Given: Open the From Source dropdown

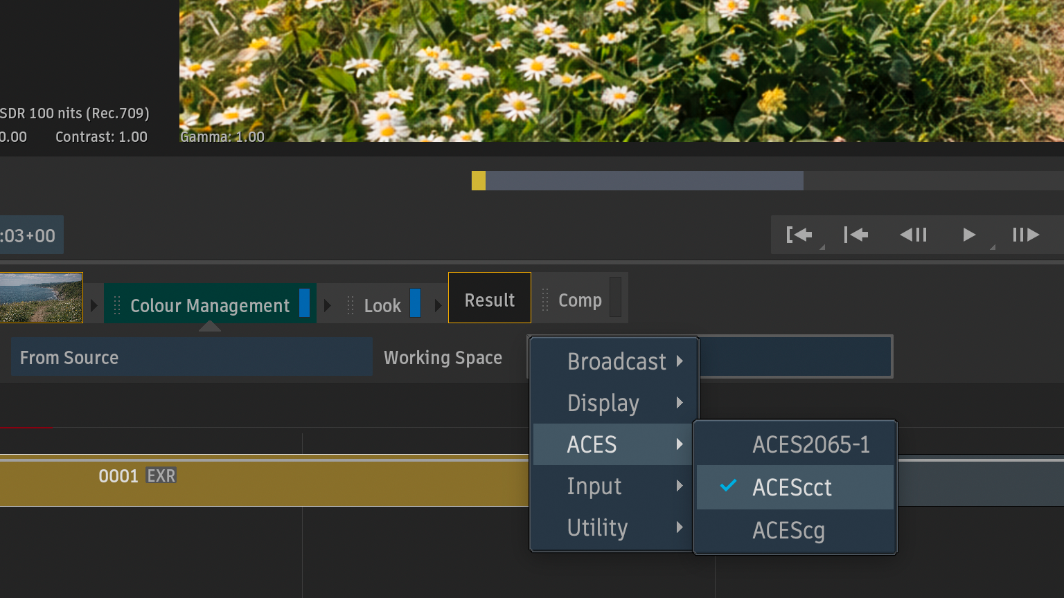Looking at the screenshot, I should click(191, 357).
